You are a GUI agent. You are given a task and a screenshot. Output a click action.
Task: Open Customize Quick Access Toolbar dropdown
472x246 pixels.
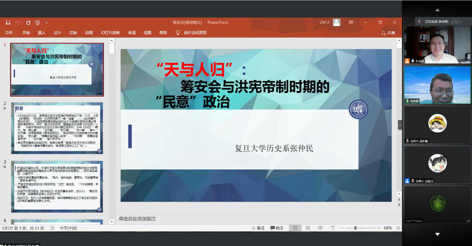point(47,23)
